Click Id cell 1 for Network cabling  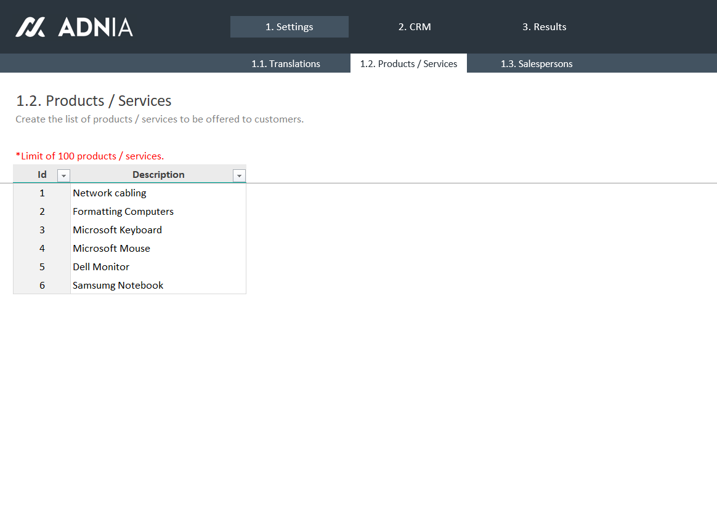[x=42, y=193]
